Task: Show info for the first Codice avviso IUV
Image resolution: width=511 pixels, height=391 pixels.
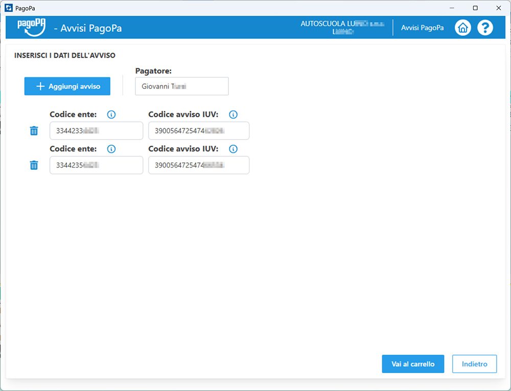Action: click(233, 114)
